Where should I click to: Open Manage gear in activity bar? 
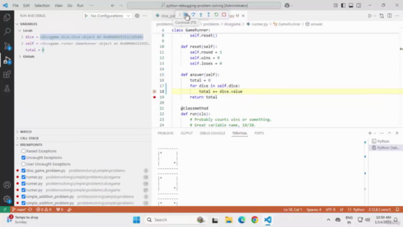coord(7,199)
